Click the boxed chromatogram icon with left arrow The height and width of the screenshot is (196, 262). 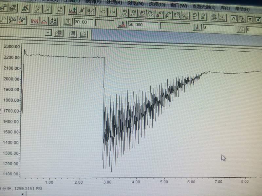142,14
